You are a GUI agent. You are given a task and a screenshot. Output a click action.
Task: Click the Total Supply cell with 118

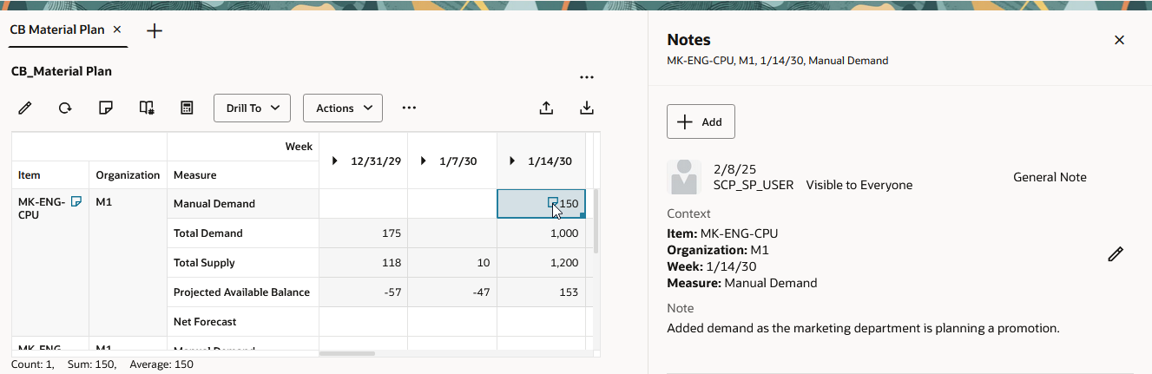pos(363,263)
